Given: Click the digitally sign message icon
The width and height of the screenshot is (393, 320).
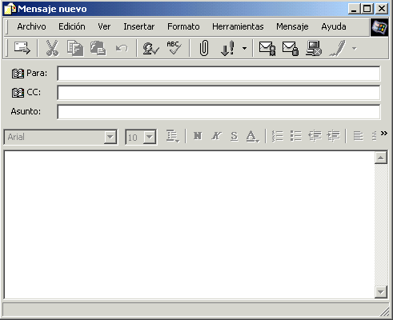Looking at the screenshot, I should coord(267,48).
